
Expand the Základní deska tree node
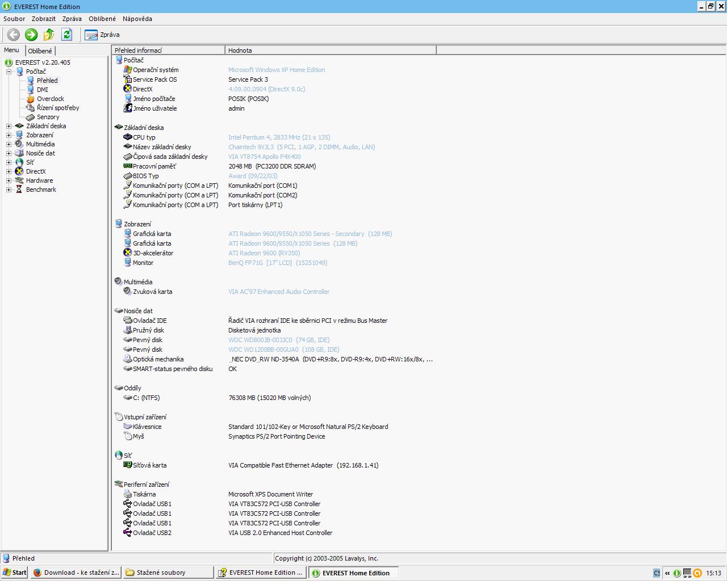pyautogui.click(x=9, y=126)
